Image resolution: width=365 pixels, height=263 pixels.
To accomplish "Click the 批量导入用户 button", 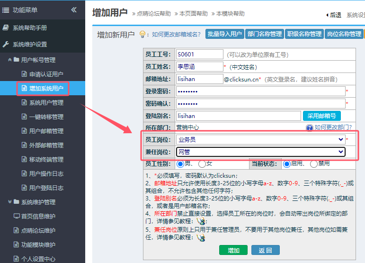I will (225, 34).
